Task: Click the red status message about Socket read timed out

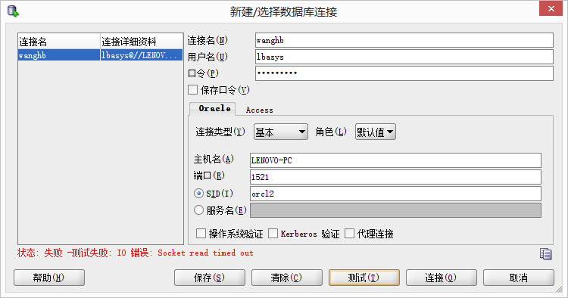Action: pos(135,253)
